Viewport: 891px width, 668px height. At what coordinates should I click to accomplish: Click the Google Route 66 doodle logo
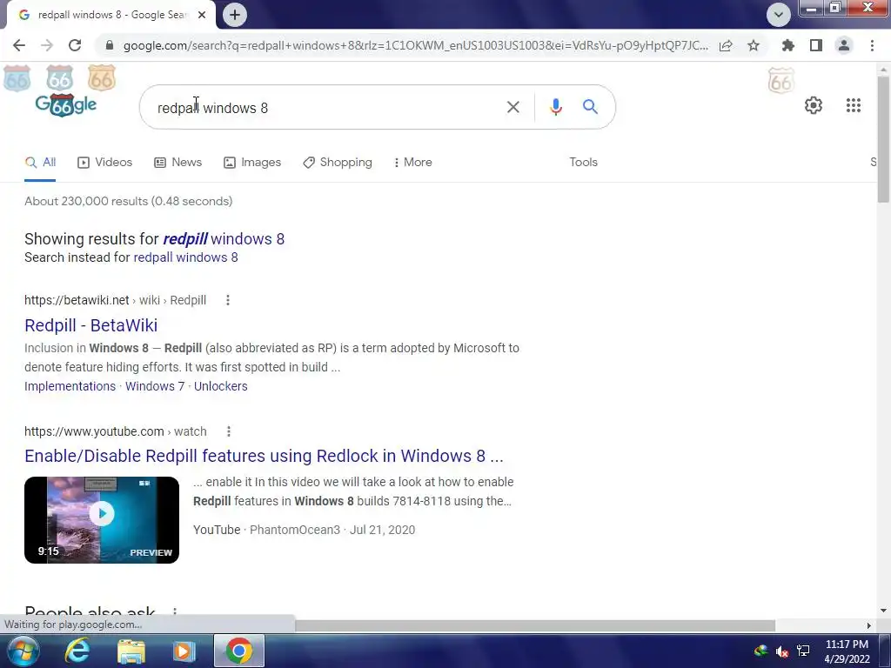pyautogui.click(x=66, y=105)
